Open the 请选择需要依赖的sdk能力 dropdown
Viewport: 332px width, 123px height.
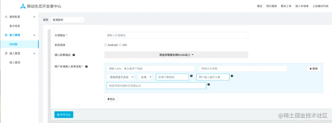(x=176, y=55)
